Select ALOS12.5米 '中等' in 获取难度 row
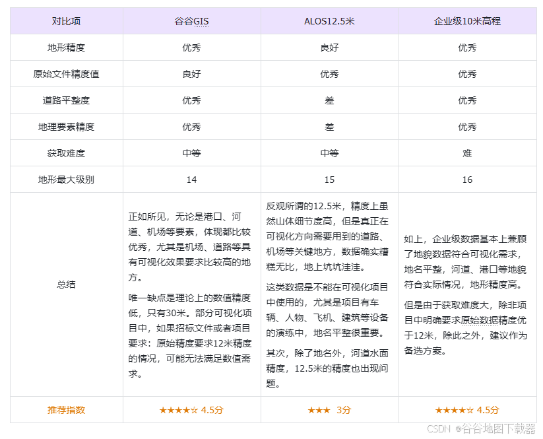This screenshot has width=543, height=439. tap(329, 153)
